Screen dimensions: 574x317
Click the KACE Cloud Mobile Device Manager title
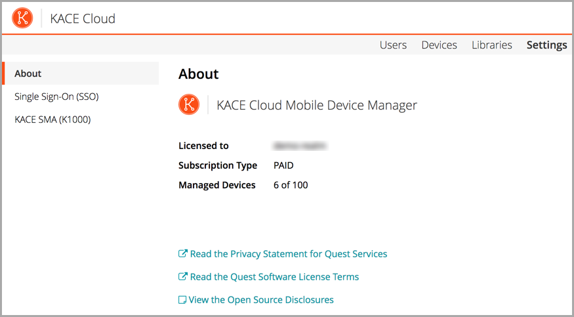click(x=316, y=105)
